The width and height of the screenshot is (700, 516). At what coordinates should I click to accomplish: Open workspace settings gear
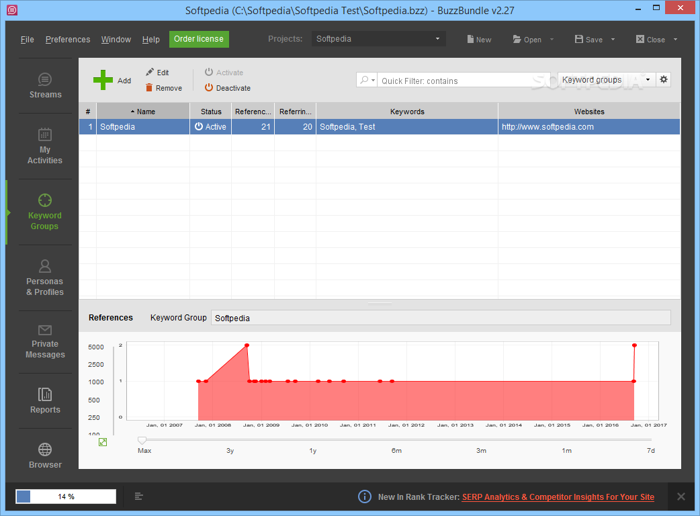(x=664, y=79)
